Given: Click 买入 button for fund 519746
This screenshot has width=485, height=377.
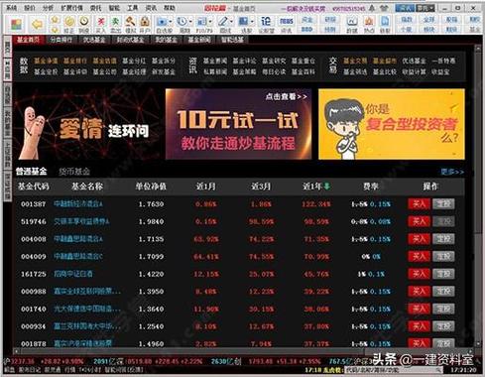Looking at the screenshot, I should click(x=419, y=221).
